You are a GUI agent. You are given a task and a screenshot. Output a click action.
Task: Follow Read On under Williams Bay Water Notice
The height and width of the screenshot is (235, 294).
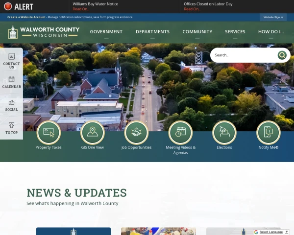click(x=81, y=9)
